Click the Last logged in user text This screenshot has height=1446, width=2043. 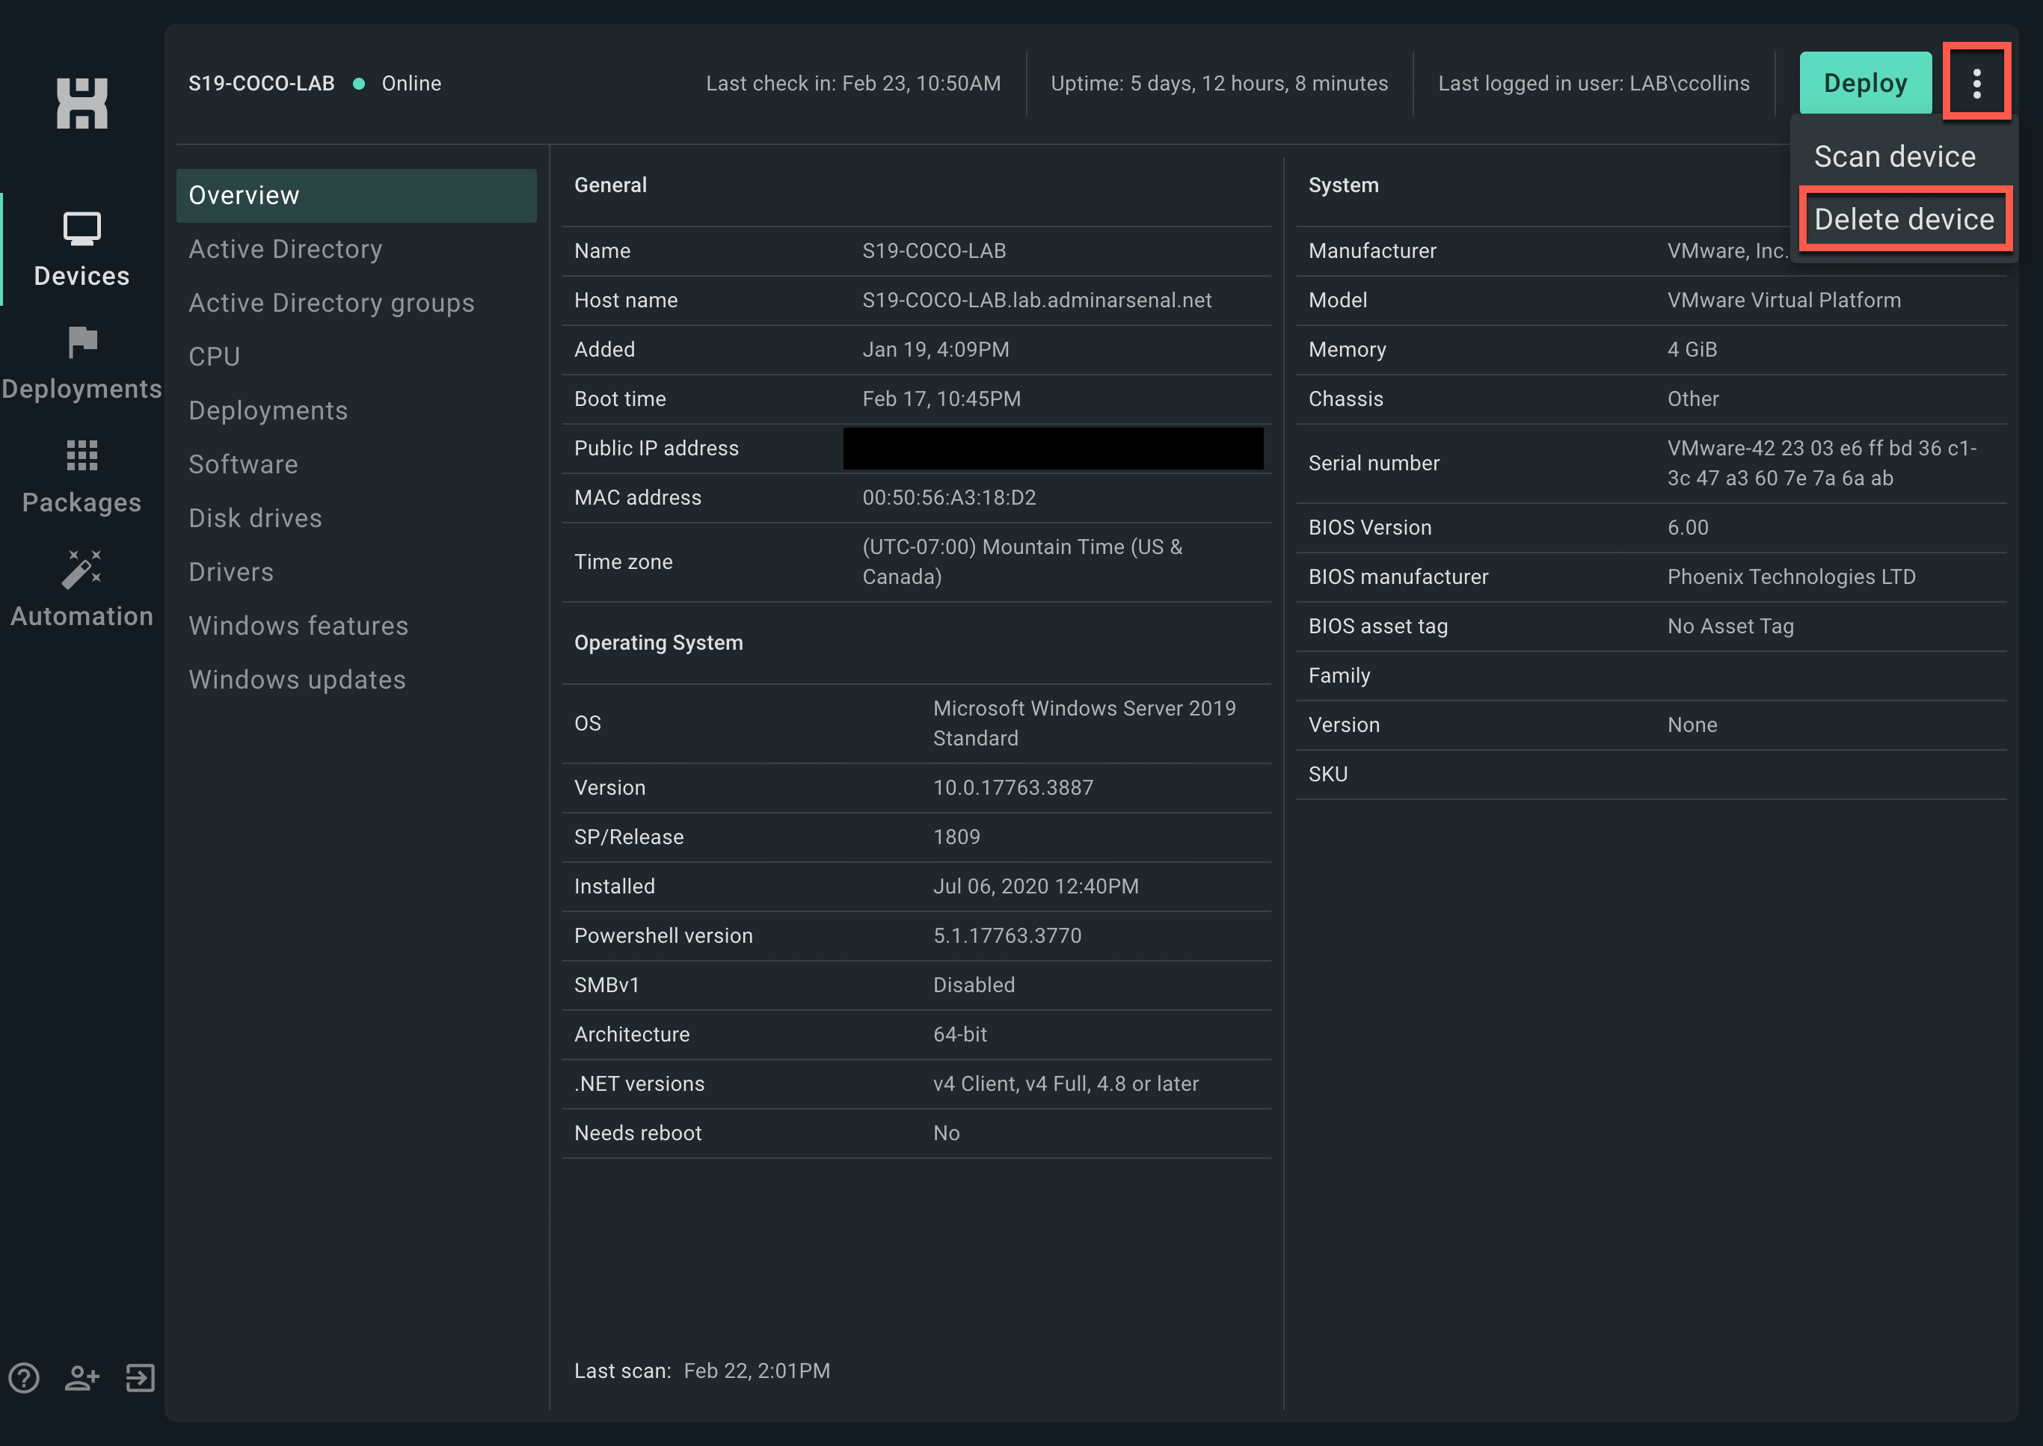click(1594, 83)
